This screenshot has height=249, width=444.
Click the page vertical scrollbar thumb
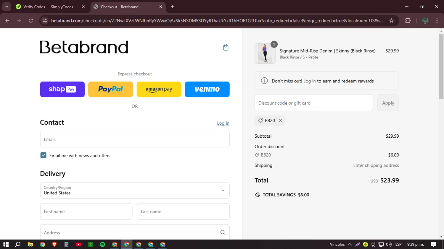tap(441, 66)
